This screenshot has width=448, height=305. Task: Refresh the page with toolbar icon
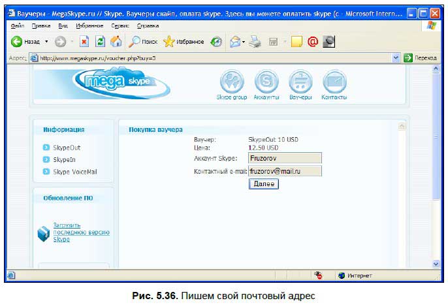tap(100, 42)
